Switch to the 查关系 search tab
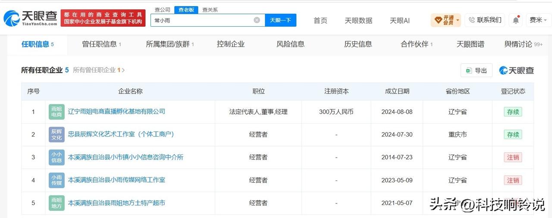This screenshot has width=552, height=218. 210,9
